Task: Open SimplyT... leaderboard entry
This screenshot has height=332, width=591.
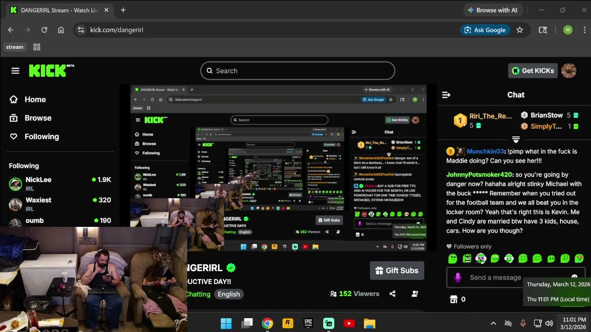Action: click(x=549, y=126)
